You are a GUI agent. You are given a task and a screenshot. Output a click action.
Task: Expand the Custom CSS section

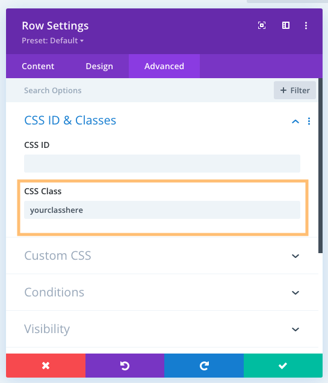[162, 256]
